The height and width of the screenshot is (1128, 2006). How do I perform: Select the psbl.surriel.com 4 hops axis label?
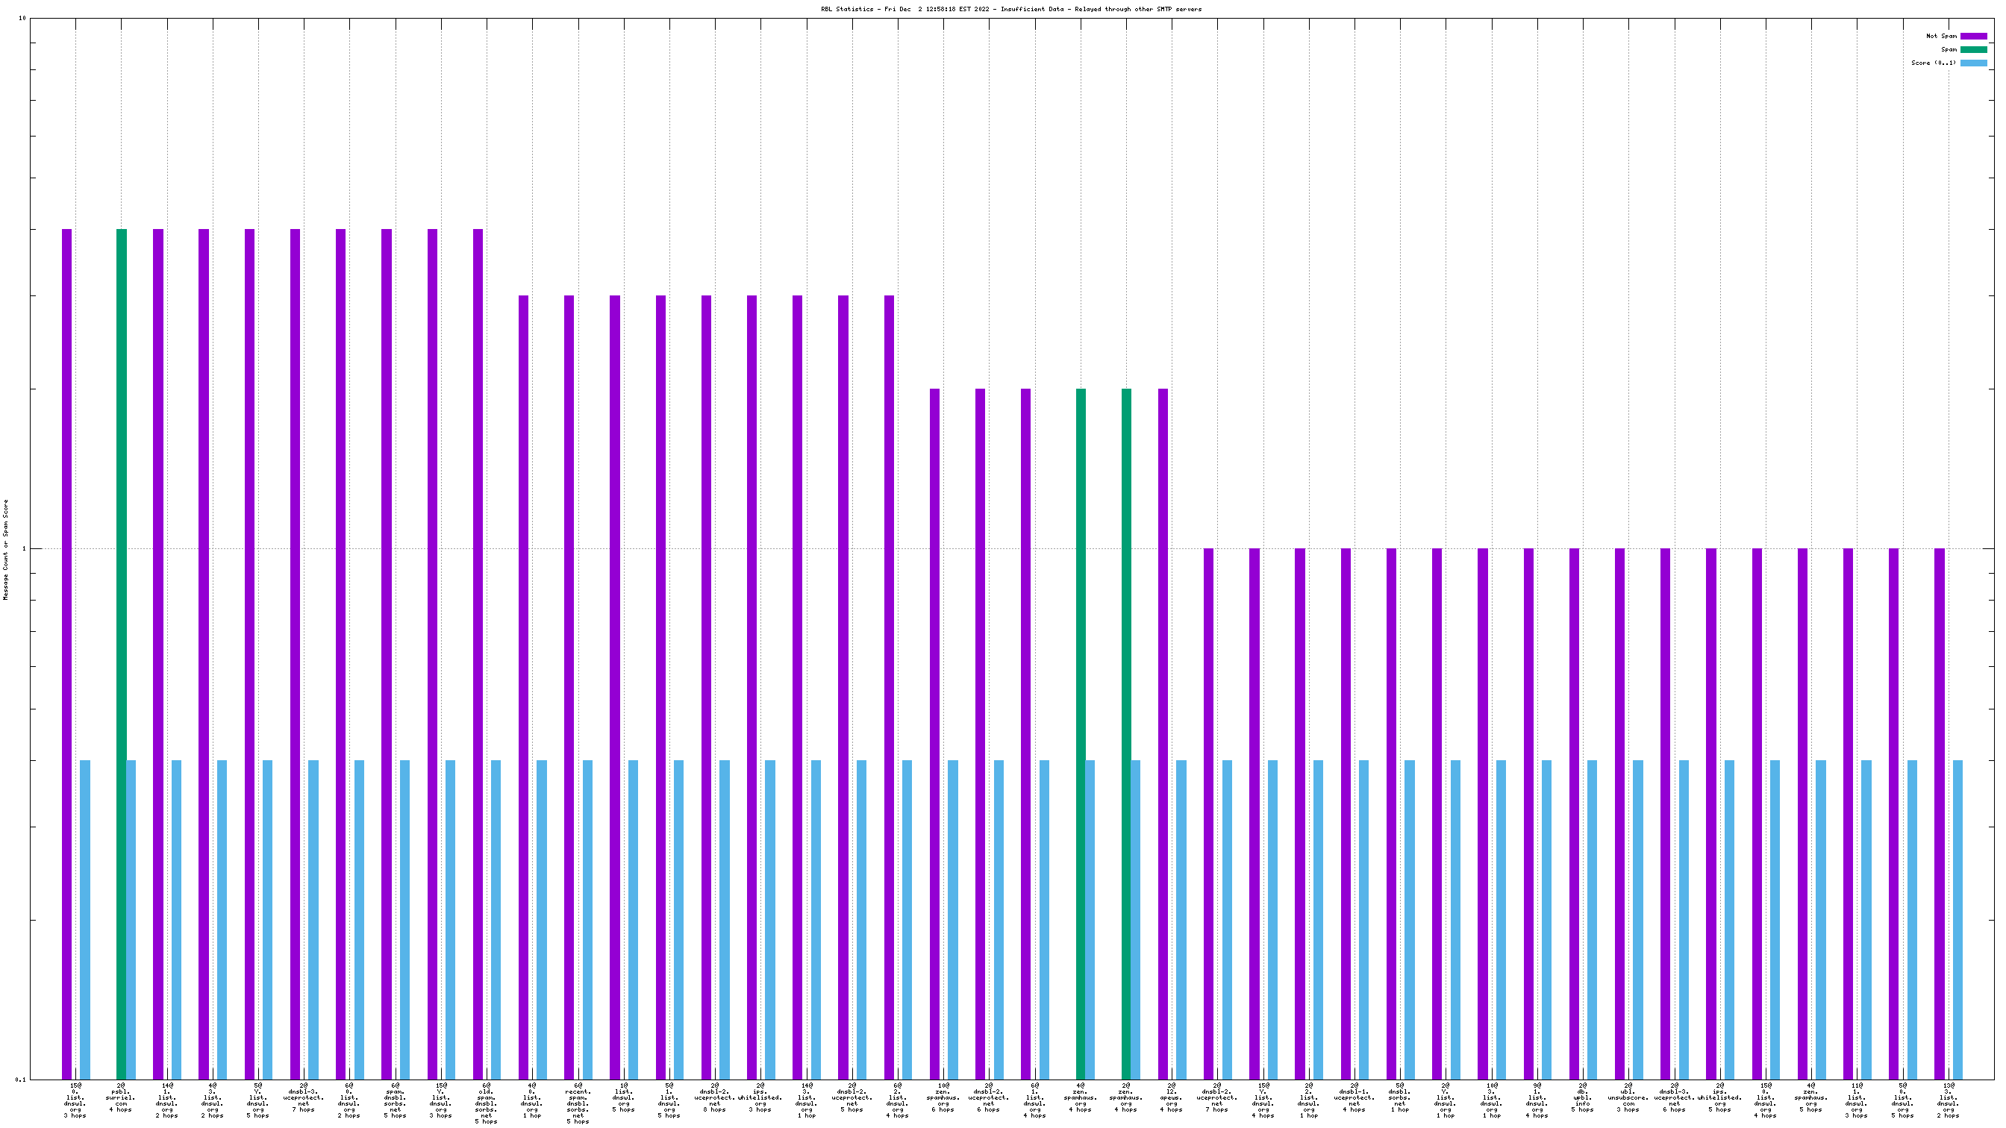point(121,1097)
